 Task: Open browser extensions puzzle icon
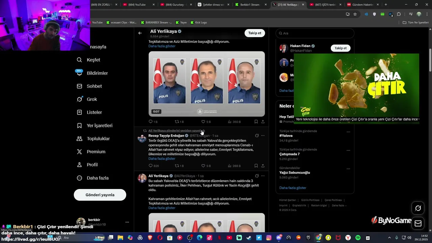399,14
